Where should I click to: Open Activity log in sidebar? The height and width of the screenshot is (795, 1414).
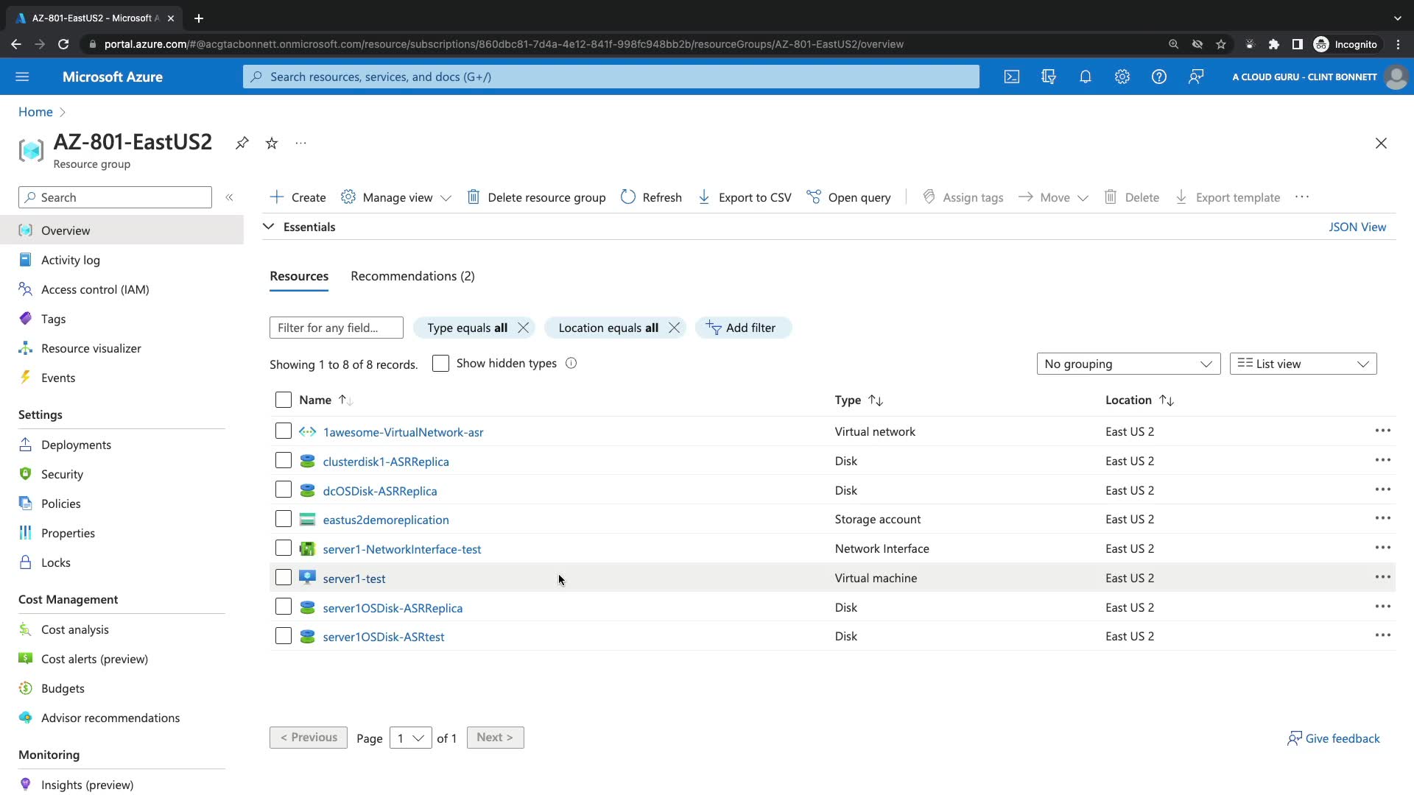(x=71, y=260)
